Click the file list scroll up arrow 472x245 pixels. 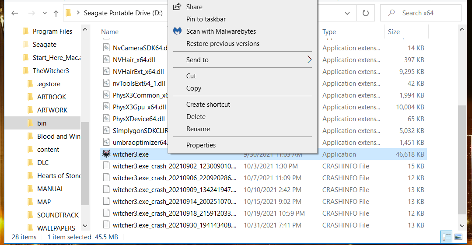pos(462,29)
